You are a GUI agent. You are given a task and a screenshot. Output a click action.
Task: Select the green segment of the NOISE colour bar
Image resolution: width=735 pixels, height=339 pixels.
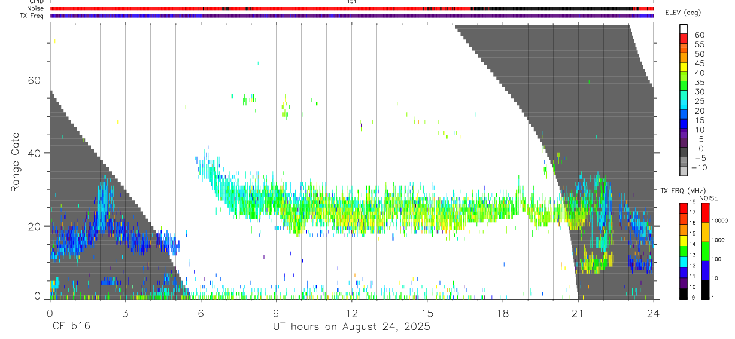pos(705,251)
